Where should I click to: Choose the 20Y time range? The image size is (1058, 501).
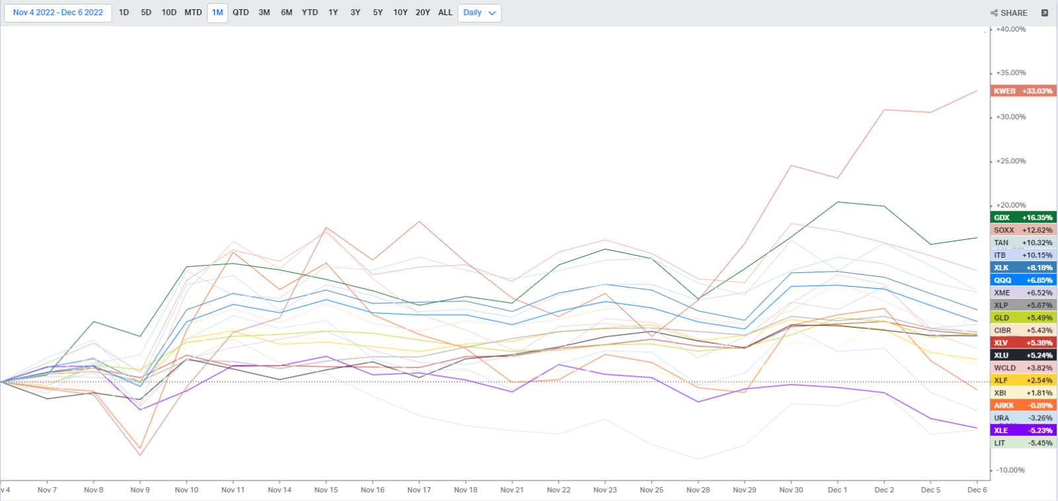pos(423,13)
